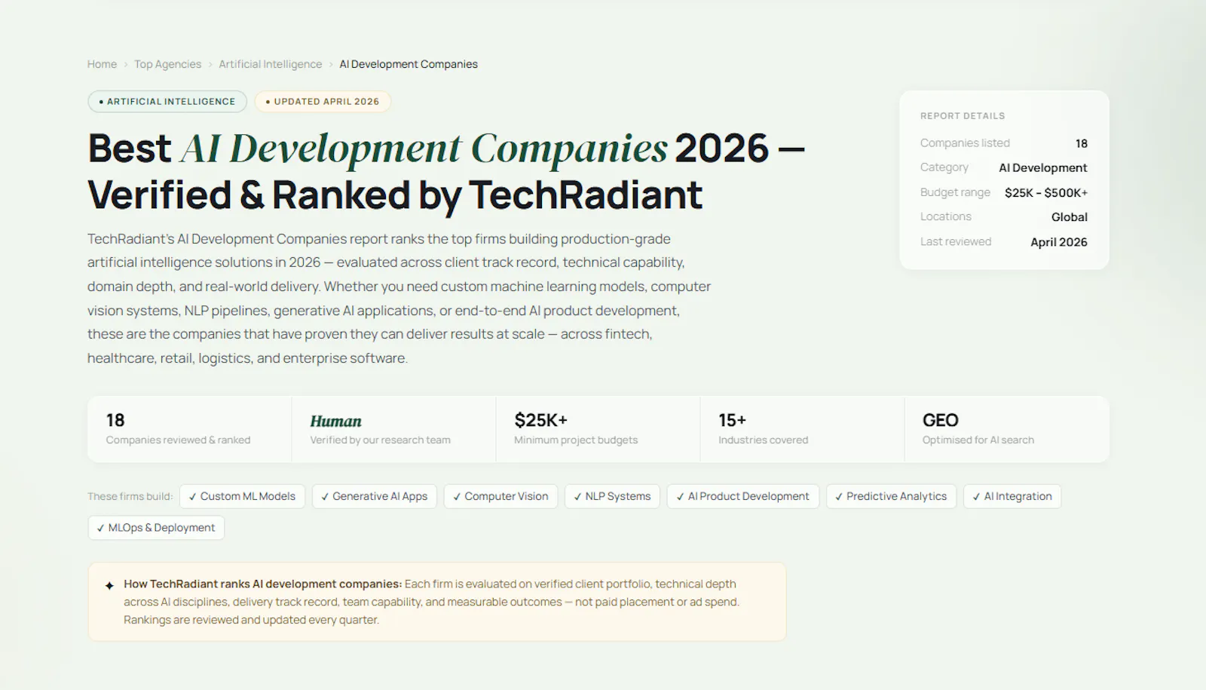Click the 'Minimum project budgets' caption
The width and height of the screenshot is (1206, 690).
pos(576,440)
